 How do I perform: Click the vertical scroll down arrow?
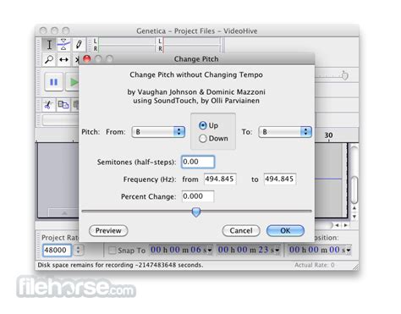tap(354, 217)
